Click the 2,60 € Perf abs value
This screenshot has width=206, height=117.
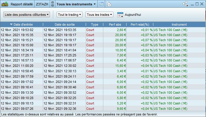pyautogui.click(x=121, y=30)
